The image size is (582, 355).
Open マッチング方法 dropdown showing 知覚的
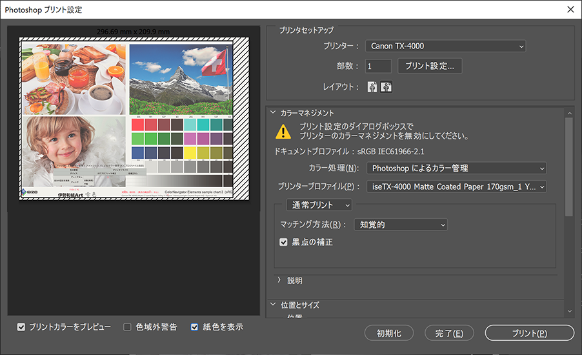click(x=401, y=225)
